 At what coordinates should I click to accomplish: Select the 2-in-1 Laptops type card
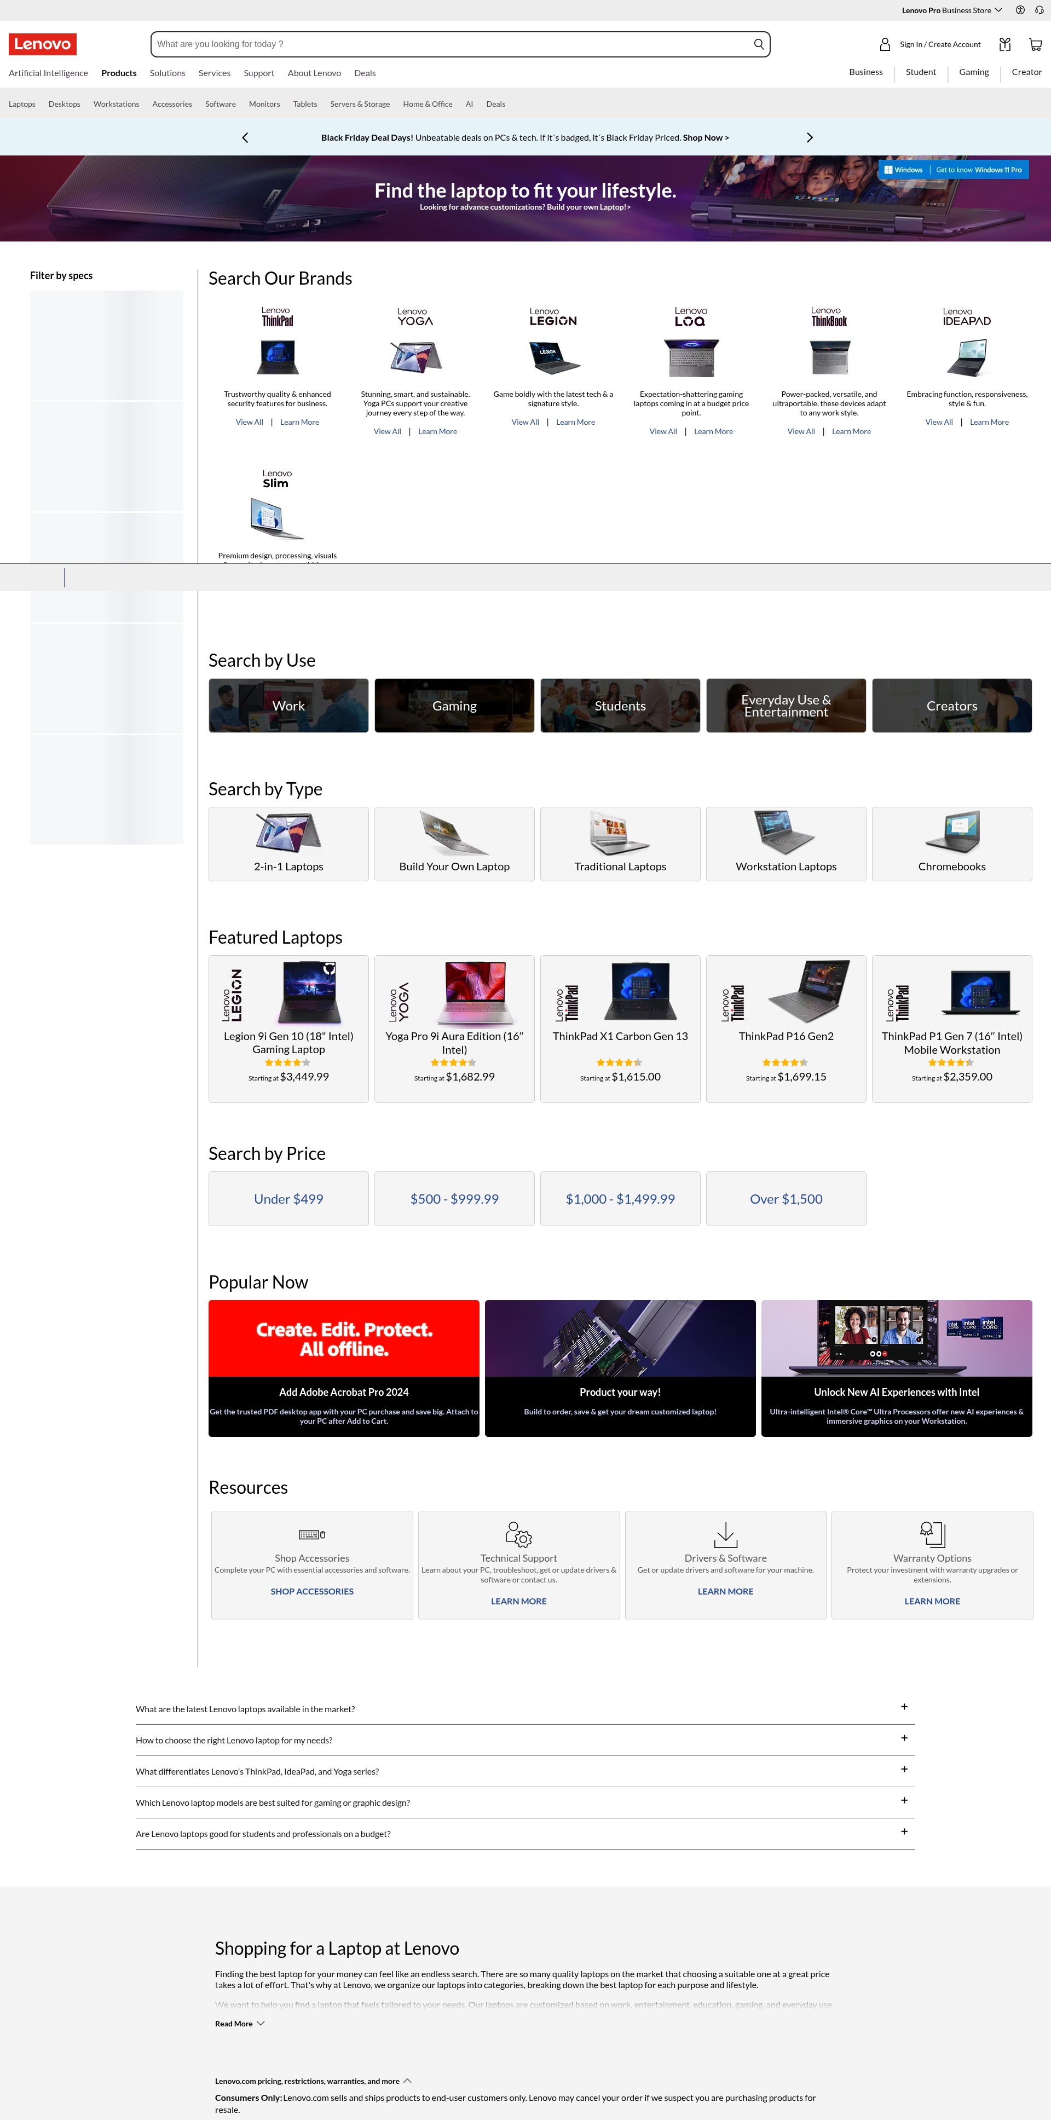pos(289,844)
